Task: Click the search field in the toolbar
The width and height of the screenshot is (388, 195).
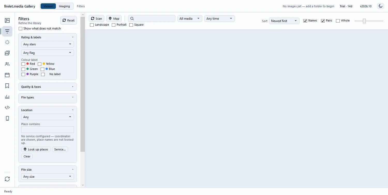Action: click(x=152, y=19)
